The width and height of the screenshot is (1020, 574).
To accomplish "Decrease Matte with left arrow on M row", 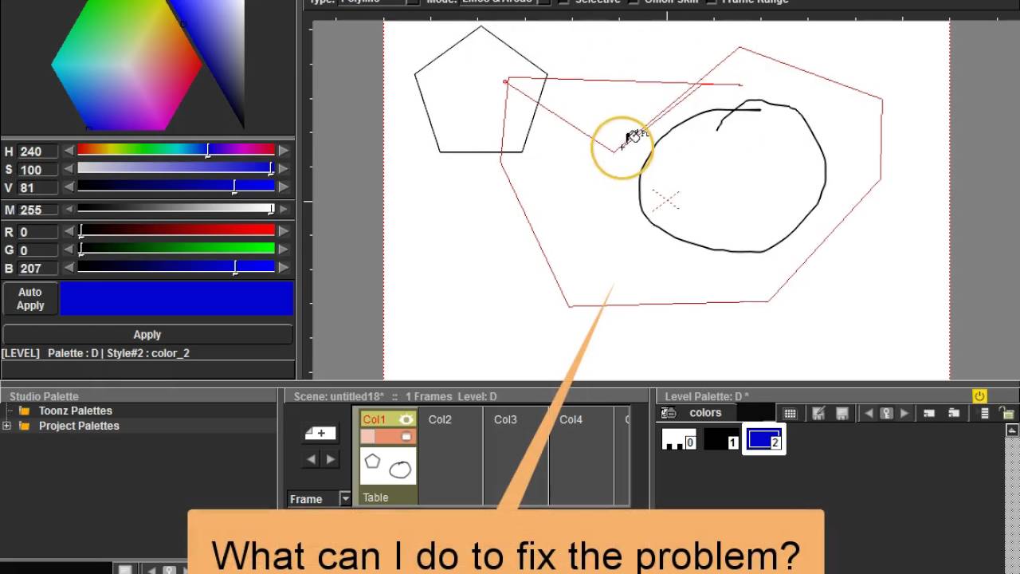I will (69, 210).
